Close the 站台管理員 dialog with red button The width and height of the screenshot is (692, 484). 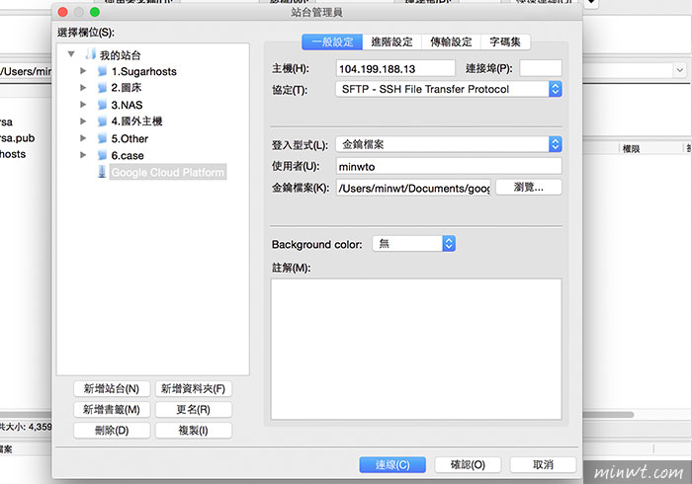click(x=62, y=12)
